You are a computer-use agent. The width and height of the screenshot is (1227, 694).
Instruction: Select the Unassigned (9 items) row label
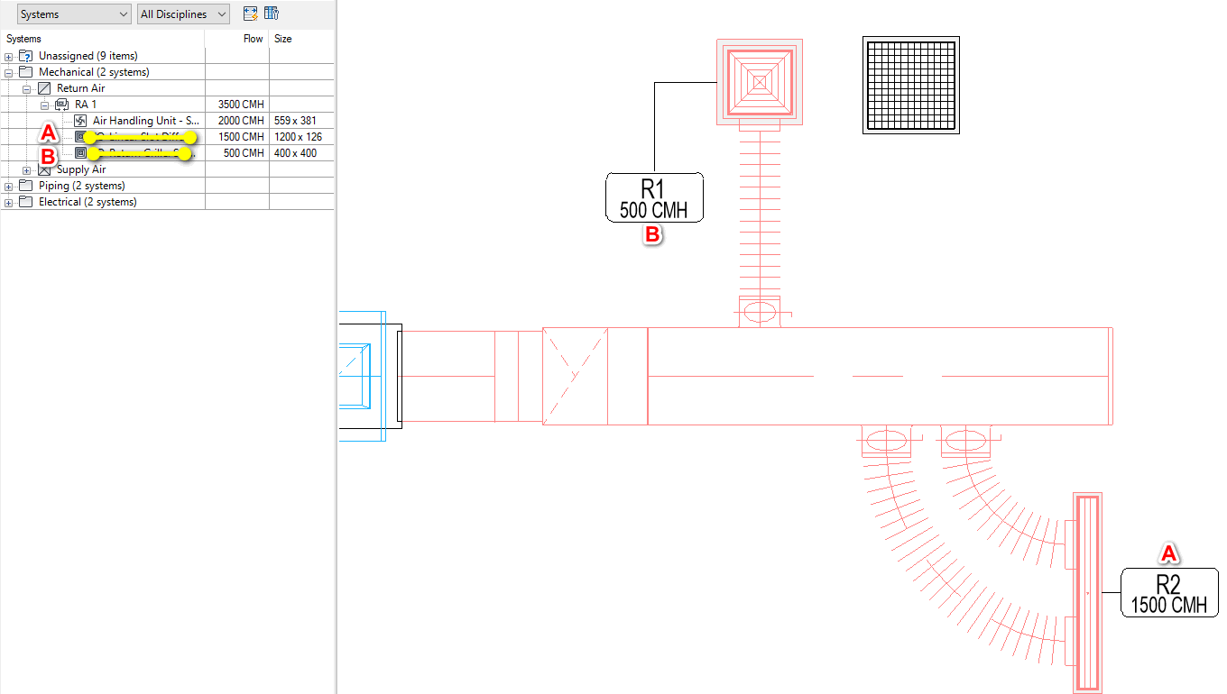pos(88,56)
